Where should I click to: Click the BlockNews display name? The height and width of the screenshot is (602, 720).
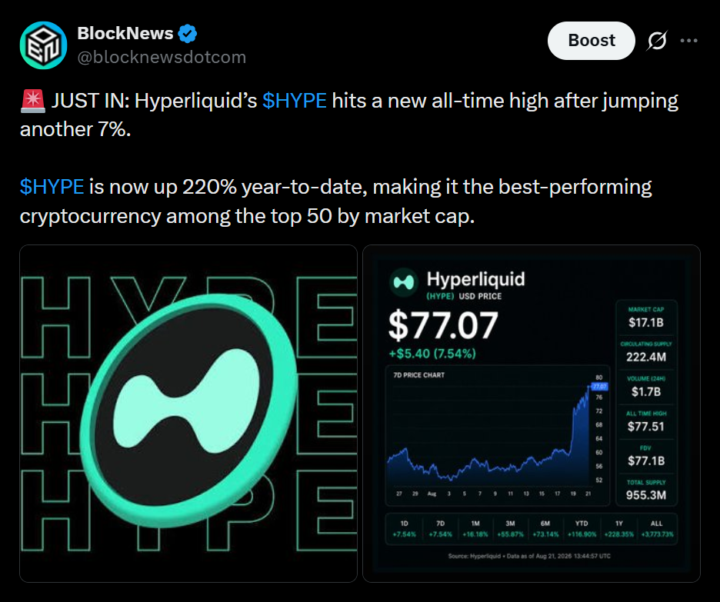click(125, 33)
